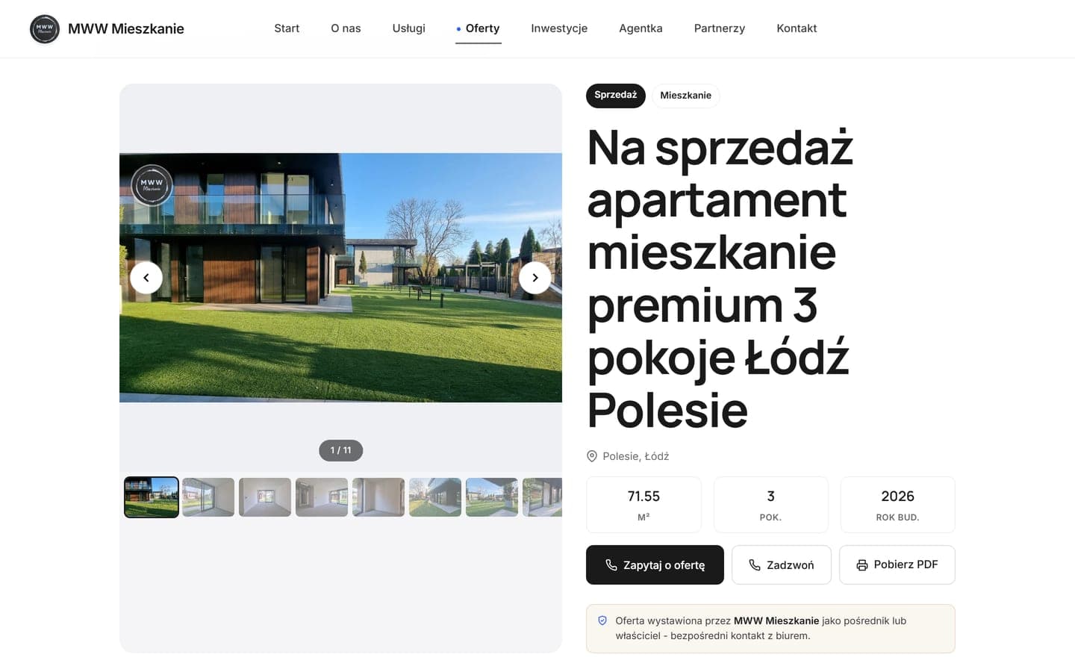Image resolution: width=1075 pixels, height=672 pixels.
Task: Click the Sprzedaż tag
Action: click(616, 96)
